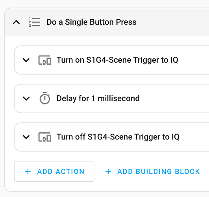Click the Add Action button
The image size is (209, 197).
point(54,171)
